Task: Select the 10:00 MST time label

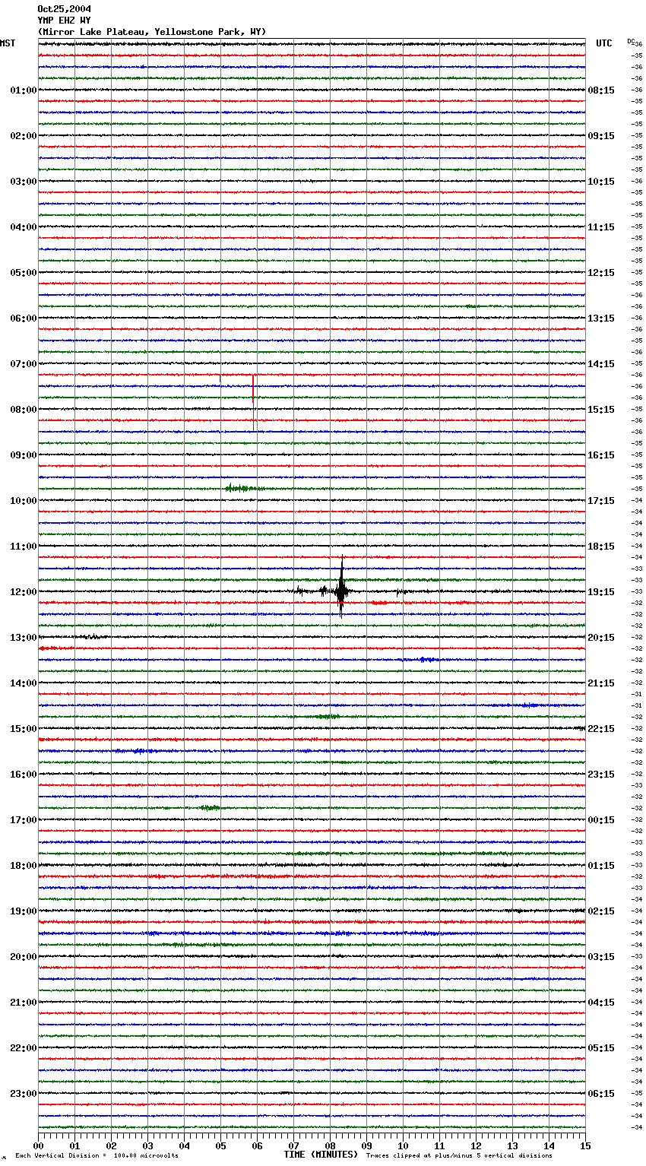Action: [x=23, y=501]
